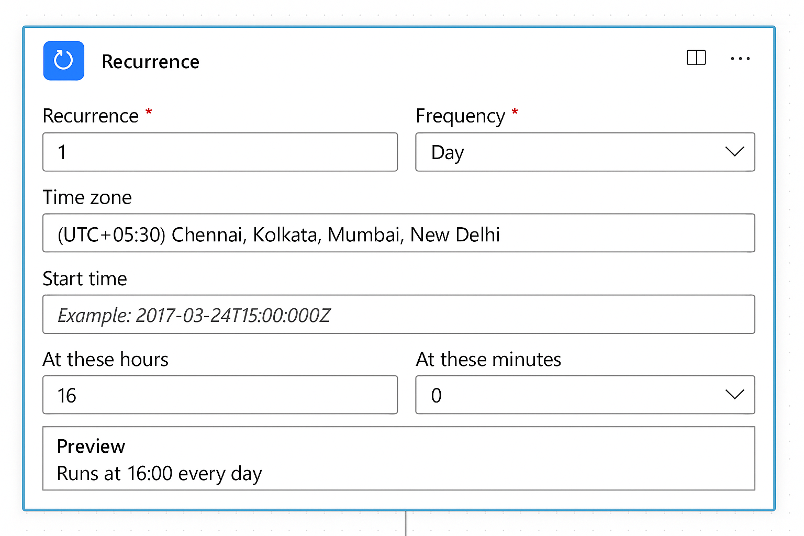Open the At these minutes dropdown

(576, 395)
